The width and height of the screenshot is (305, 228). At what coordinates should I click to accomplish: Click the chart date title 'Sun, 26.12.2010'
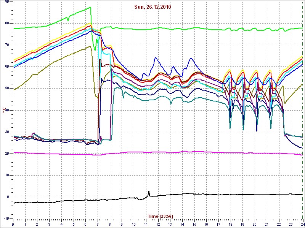pos(152,7)
